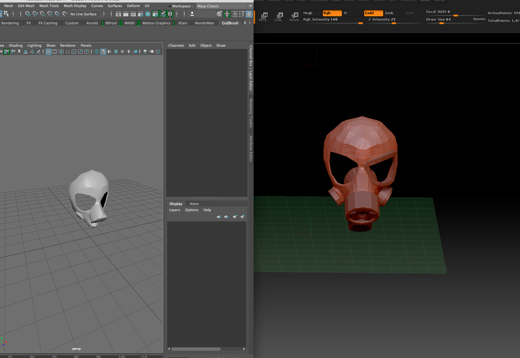Screen dimensions: 520x358
Task: Open the Mesh Tools menu
Action: coord(49,6)
